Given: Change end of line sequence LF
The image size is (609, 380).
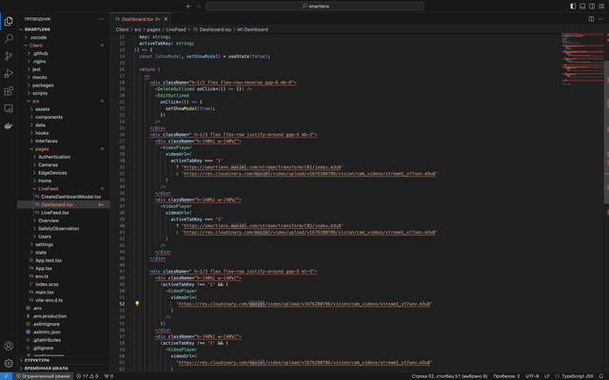Looking at the screenshot, I should click(x=547, y=376).
